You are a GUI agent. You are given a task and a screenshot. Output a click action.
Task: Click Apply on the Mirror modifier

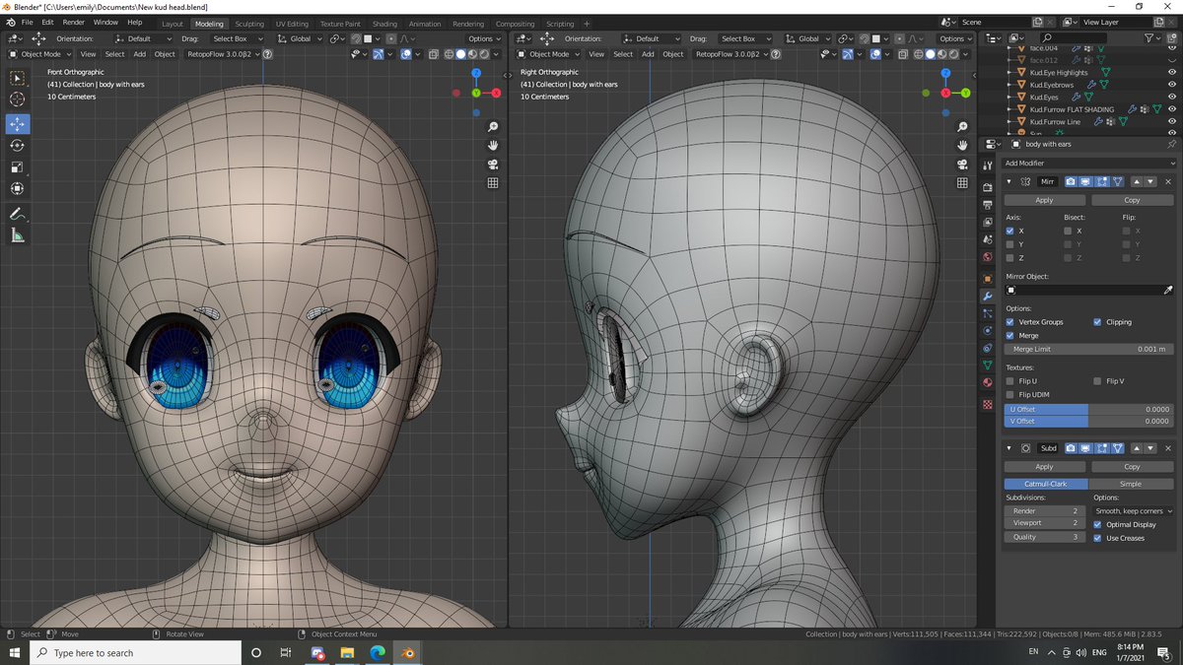pyautogui.click(x=1044, y=200)
